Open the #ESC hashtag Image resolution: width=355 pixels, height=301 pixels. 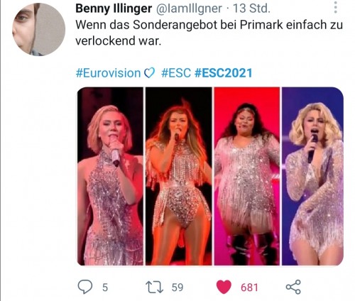[176, 73]
